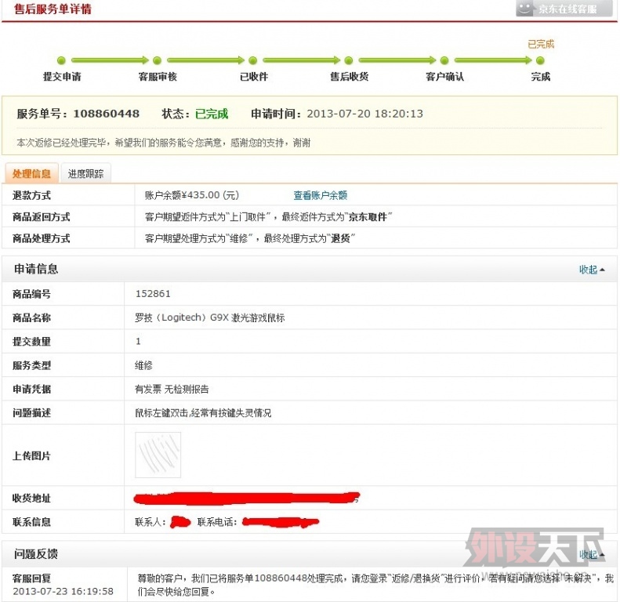Click the orange 已完成 label above progress

[541, 44]
